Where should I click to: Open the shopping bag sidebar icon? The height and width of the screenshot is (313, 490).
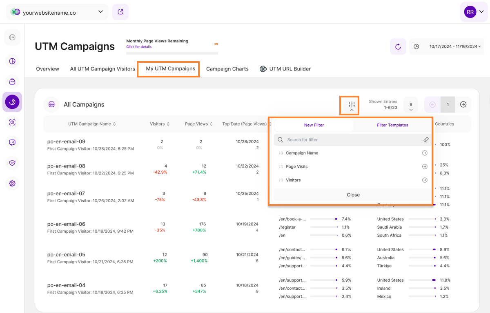click(x=12, y=82)
